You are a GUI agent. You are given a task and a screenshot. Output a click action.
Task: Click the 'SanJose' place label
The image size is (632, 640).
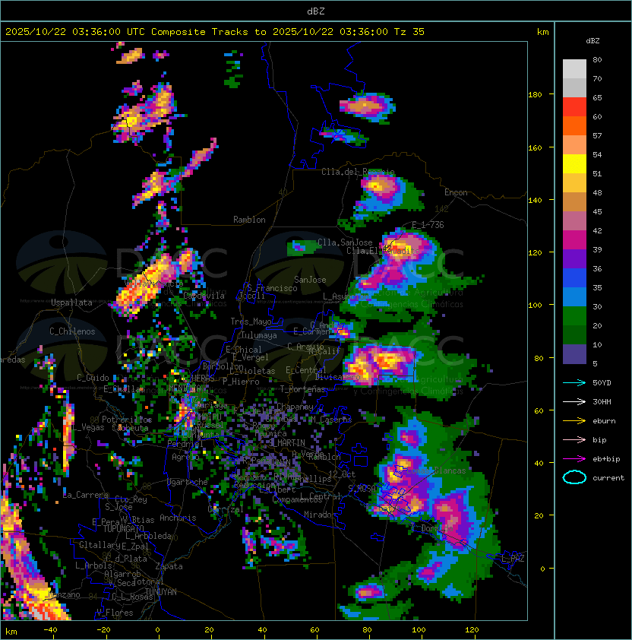pos(310,280)
